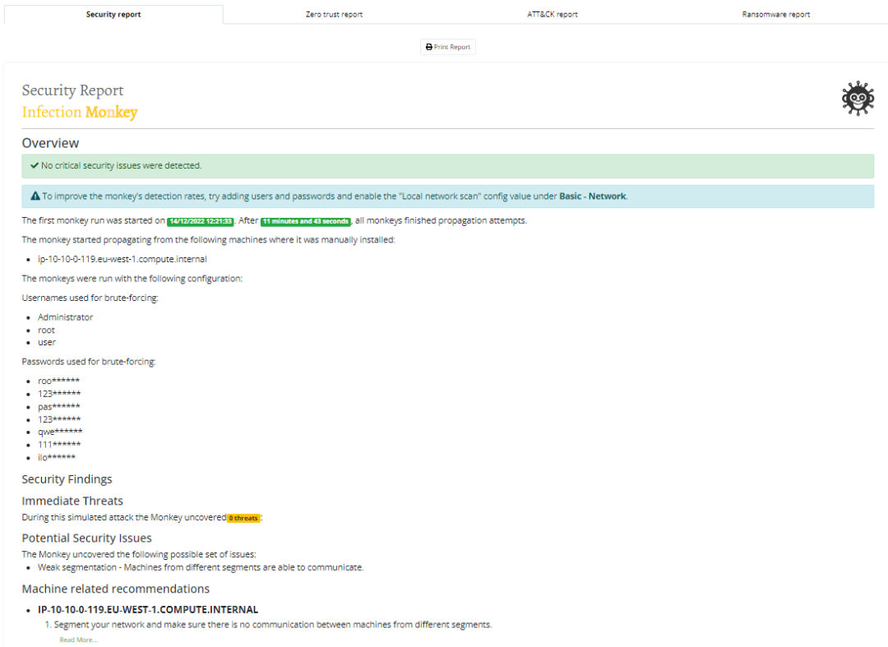This screenshot has height=647, width=888.
Task: Open the ATT&CK report tab
Action: pos(553,14)
